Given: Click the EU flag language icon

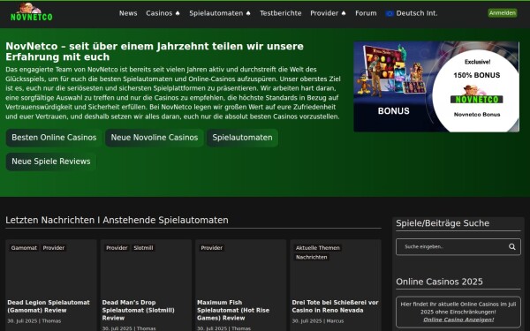Looking at the screenshot, I should [390, 13].
